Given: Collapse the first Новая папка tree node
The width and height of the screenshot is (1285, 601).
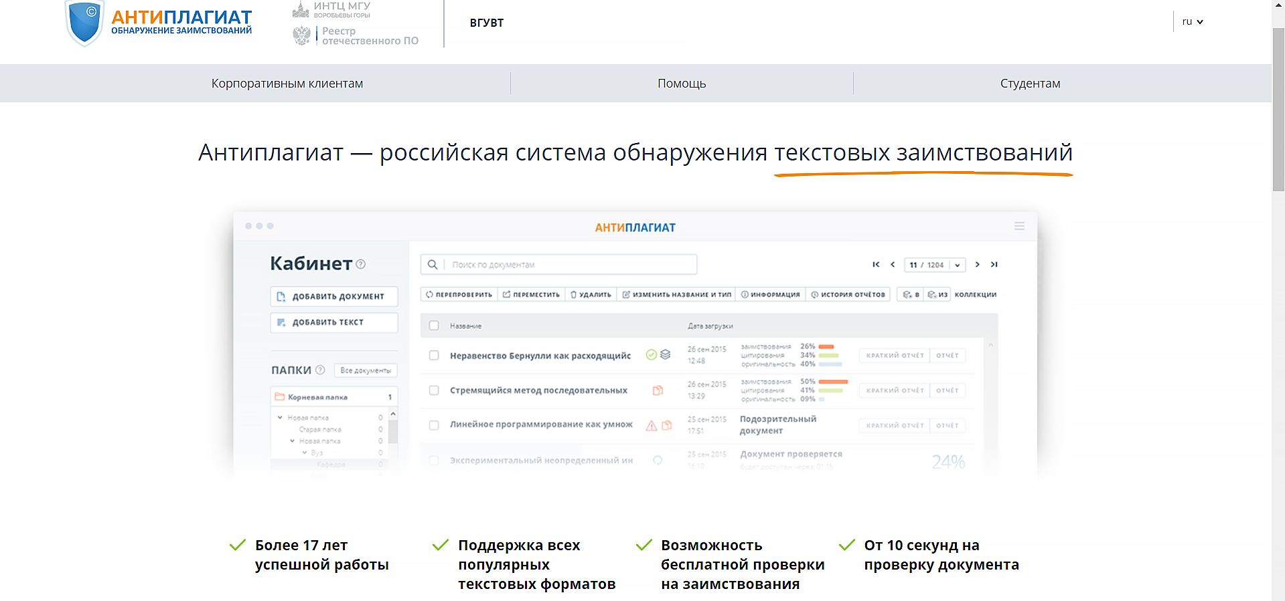Looking at the screenshot, I should click(280, 418).
